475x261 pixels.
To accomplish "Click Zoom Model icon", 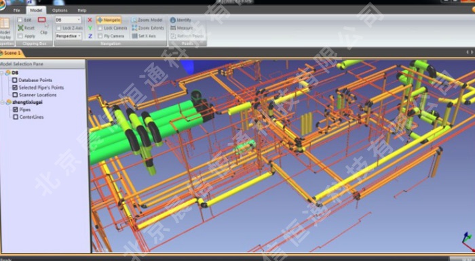I will click(x=134, y=20).
